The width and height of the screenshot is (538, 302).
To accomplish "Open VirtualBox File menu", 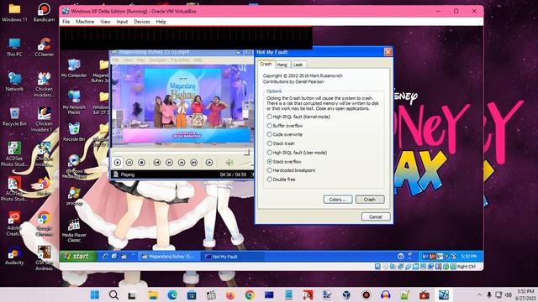I will click(x=66, y=22).
